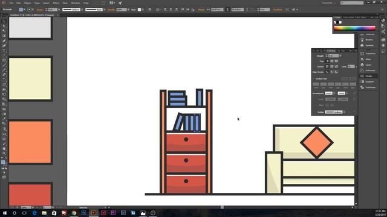
Task: Click the None swatch in Color panel
Action: (335, 22)
